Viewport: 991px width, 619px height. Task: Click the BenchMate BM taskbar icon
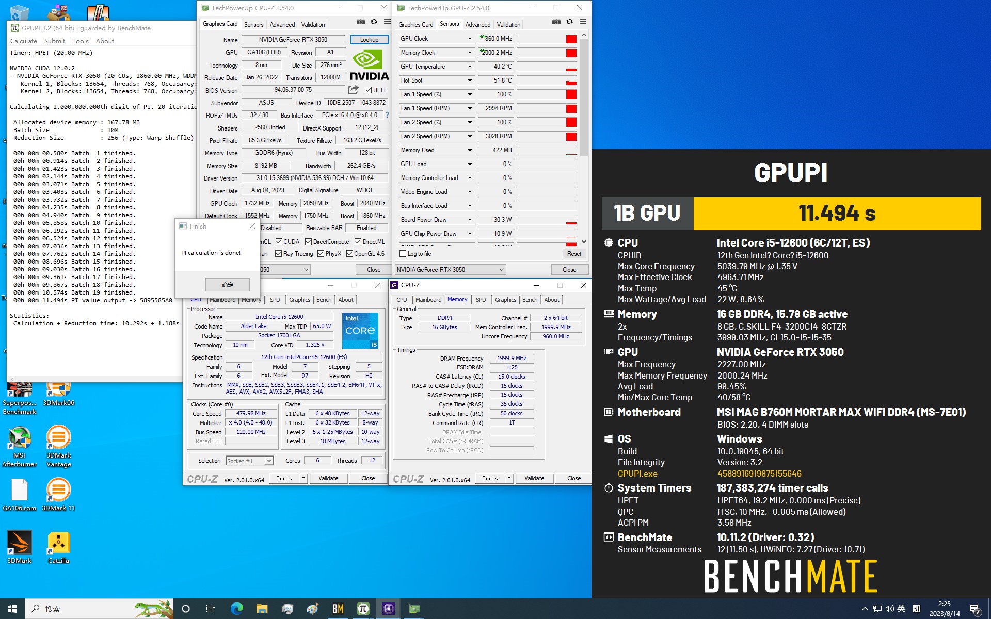coord(338,609)
